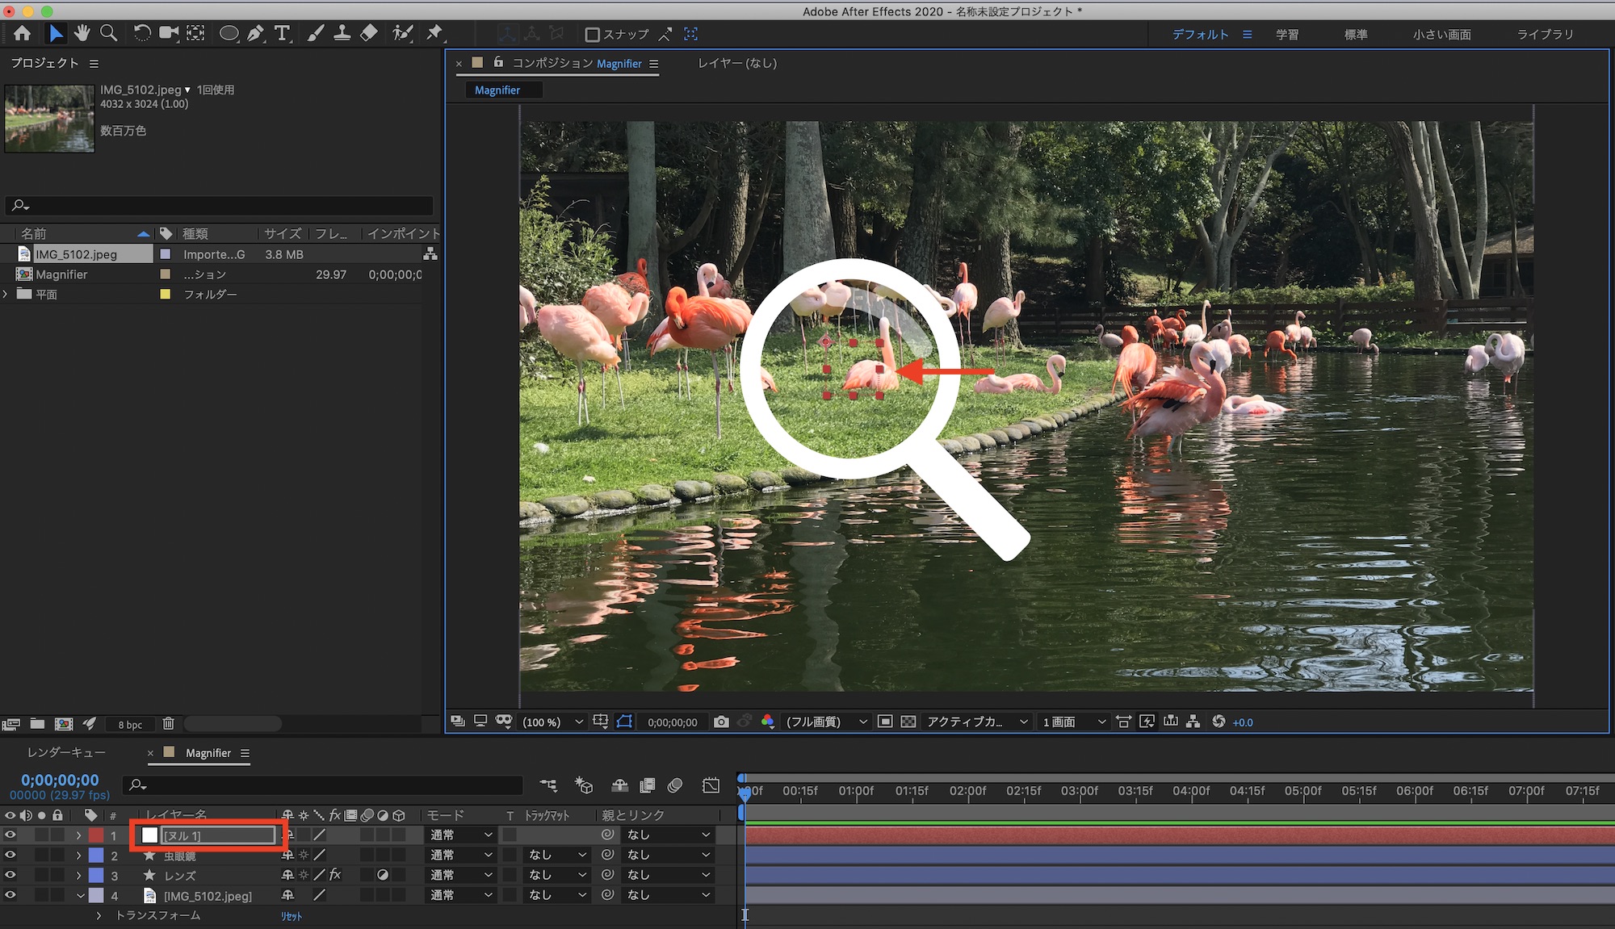Select the Pen tool
The image size is (1615, 929).
coord(255,33)
